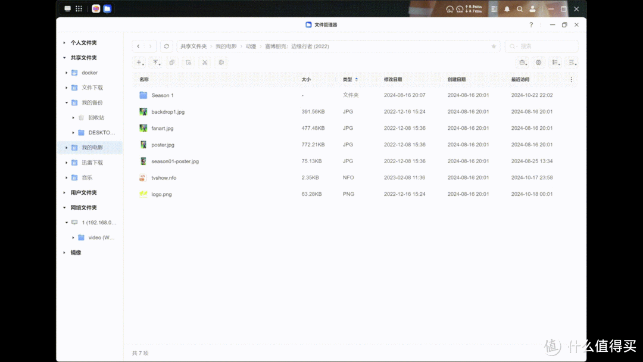Go back with the left arrow button

[x=138, y=46]
